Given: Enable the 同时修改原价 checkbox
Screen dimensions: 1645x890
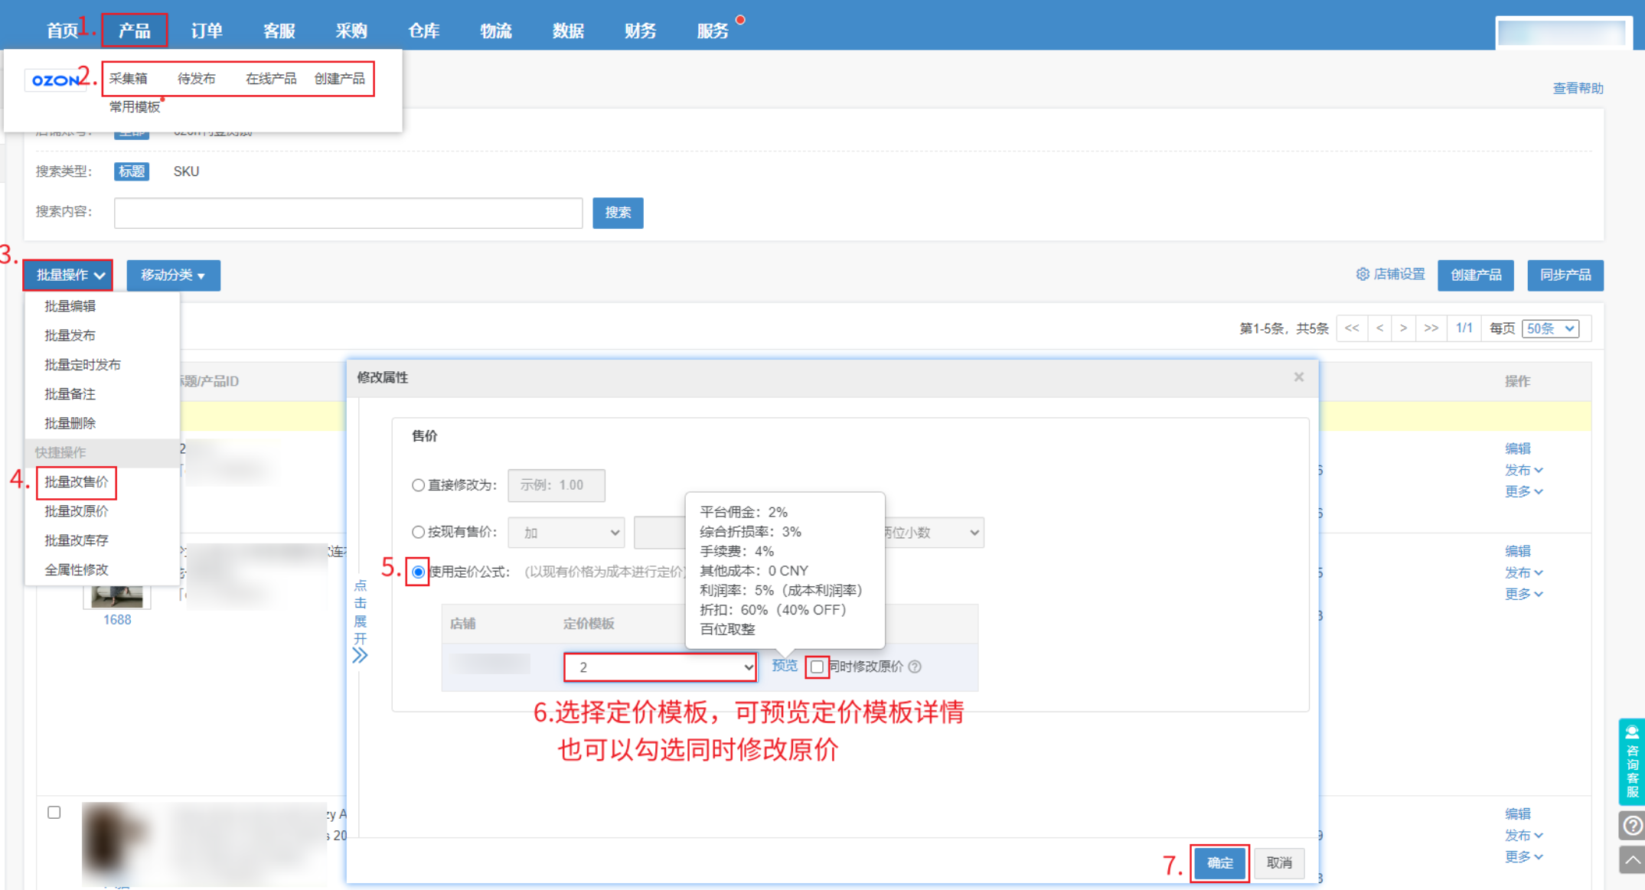Looking at the screenshot, I should pos(817,667).
